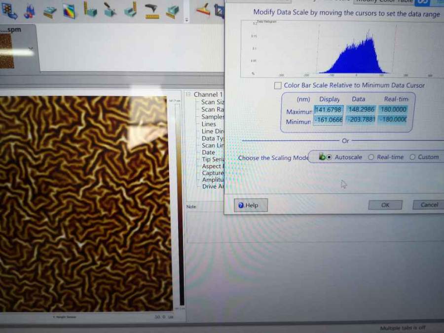Screen dimensions: 444x333
Task: Open the probe tip over ruler tool
Action: coord(152,11)
